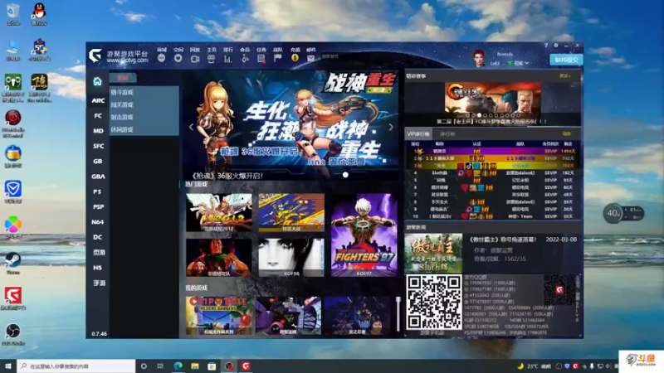The width and height of the screenshot is (664, 373).
Task: Switch to the VIP排行榜 tab
Action: (418, 134)
